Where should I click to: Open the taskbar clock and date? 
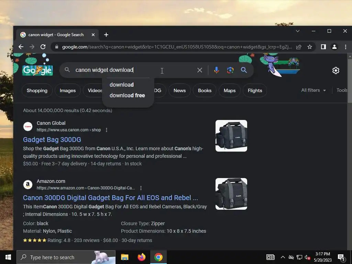pyautogui.click(x=322, y=257)
